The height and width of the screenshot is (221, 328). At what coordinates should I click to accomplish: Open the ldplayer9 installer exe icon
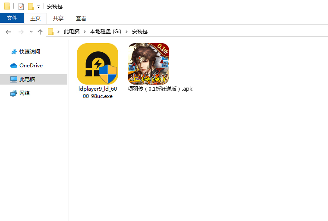[98, 64]
